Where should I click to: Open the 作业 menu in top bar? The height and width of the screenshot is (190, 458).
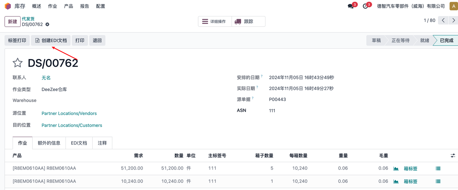53,6
